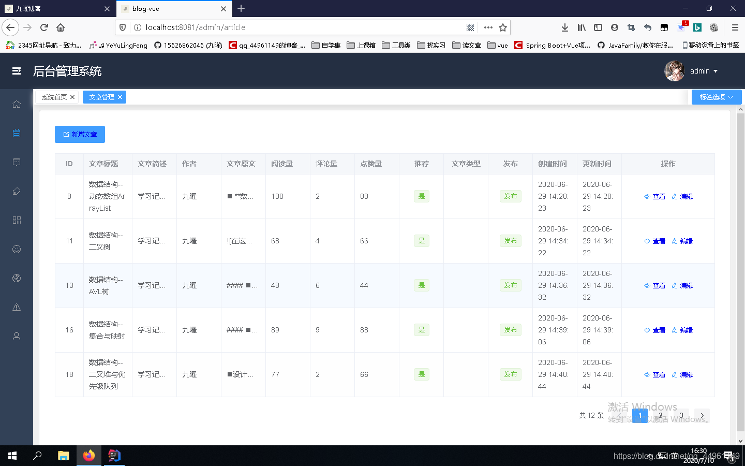
Task: View article with ID 8
Action: click(654, 196)
